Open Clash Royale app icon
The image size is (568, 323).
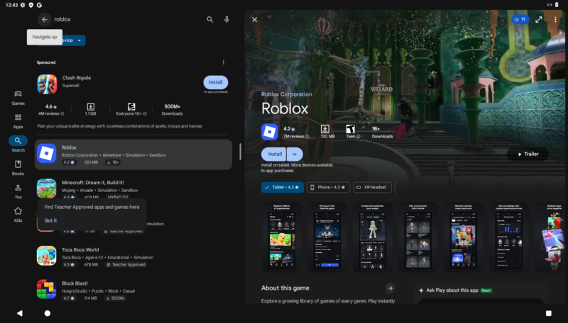coord(47,84)
